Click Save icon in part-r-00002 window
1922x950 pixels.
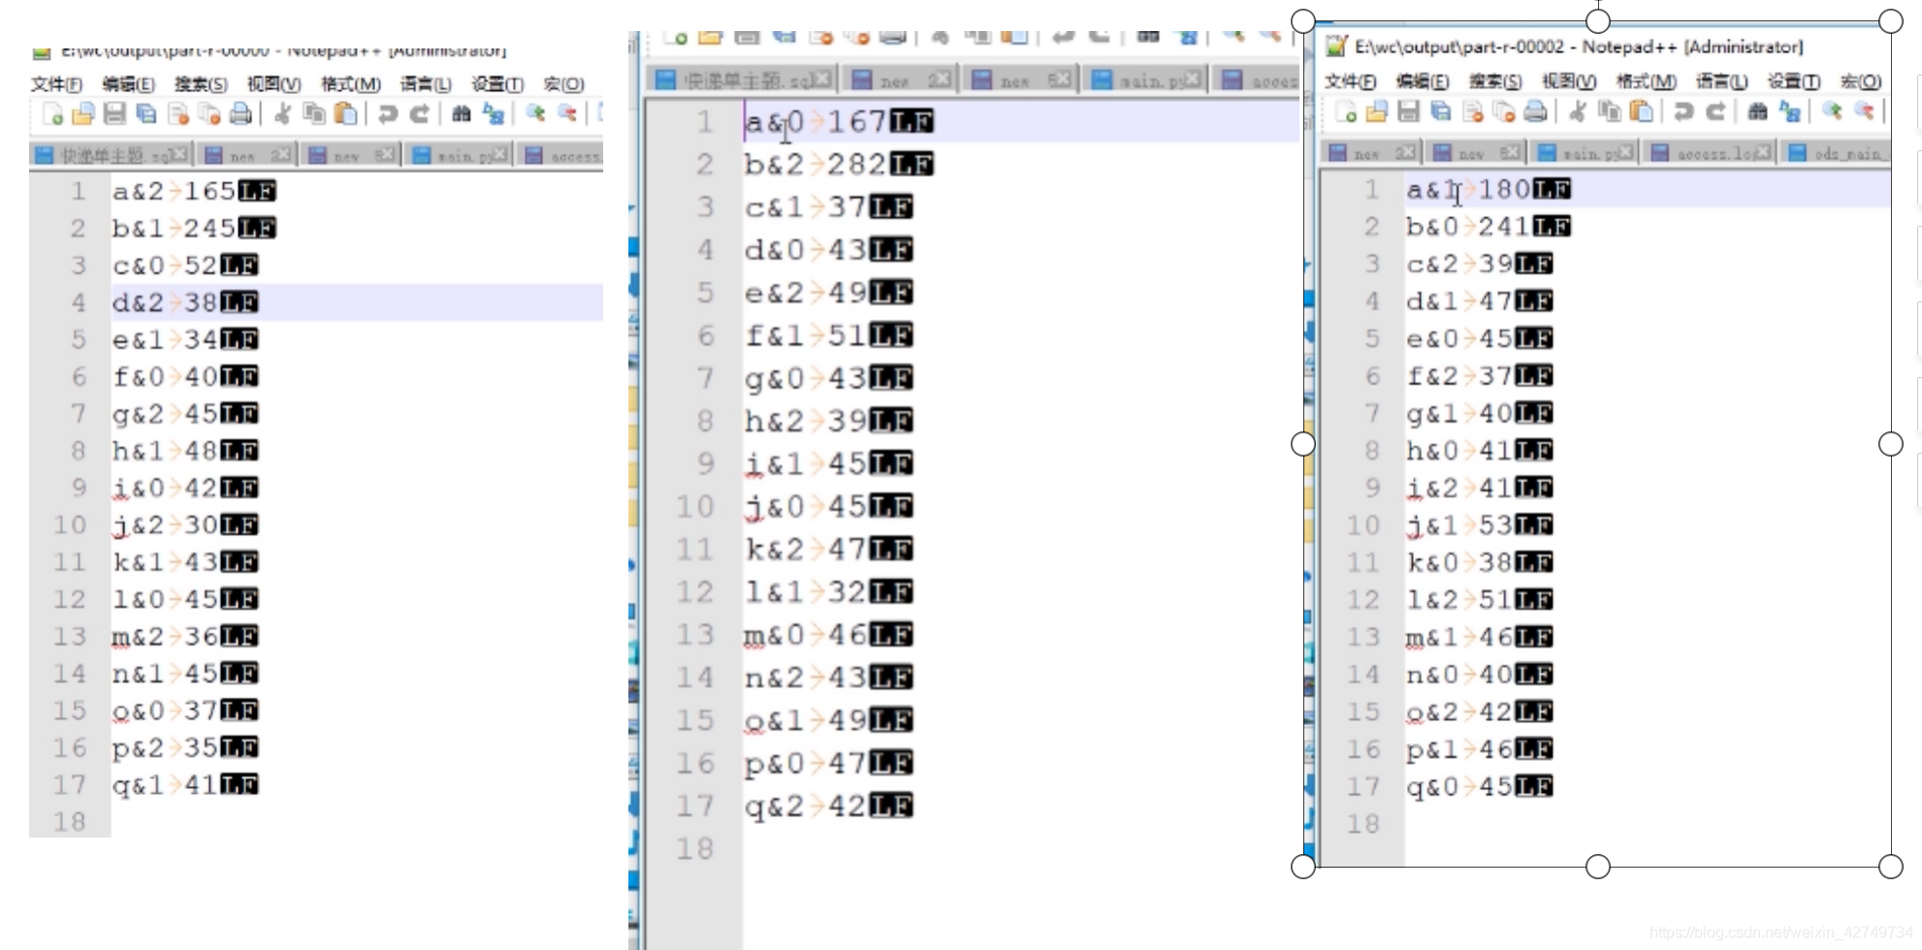[1409, 112]
